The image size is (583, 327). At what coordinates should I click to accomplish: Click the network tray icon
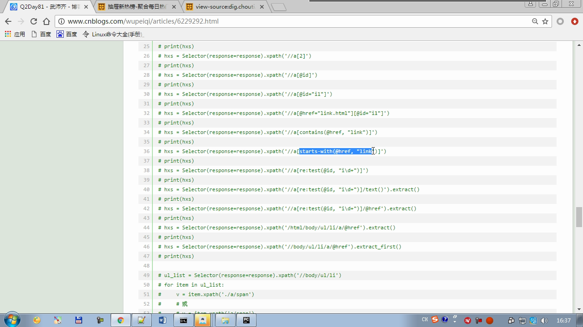pos(522,321)
